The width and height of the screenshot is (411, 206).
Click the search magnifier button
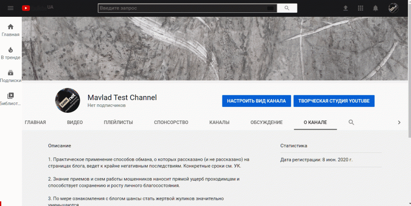[287, 8]
